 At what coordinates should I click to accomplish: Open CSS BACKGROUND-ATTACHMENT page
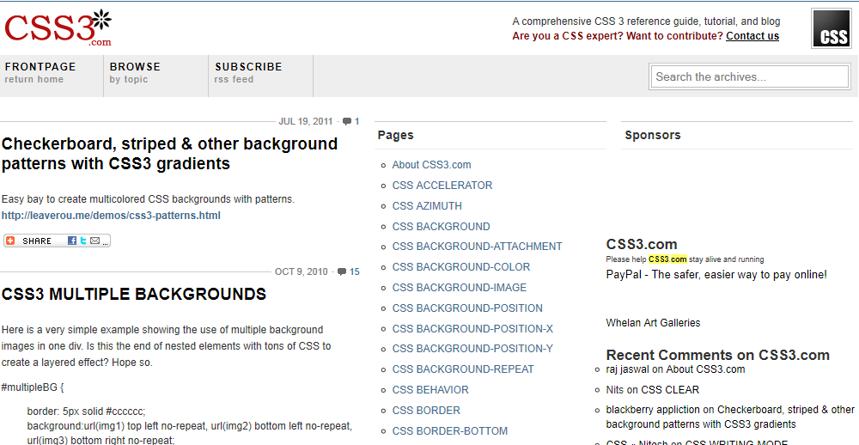click(477, 247)
